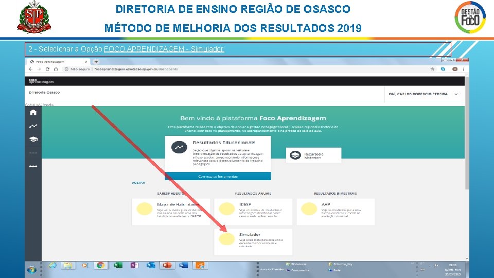
Task: Open the graduation cap sidebar icon
Action: tap(33, 139)
